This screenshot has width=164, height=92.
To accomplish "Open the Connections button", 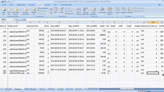I will pyautogui.click(x=43, y=8).
